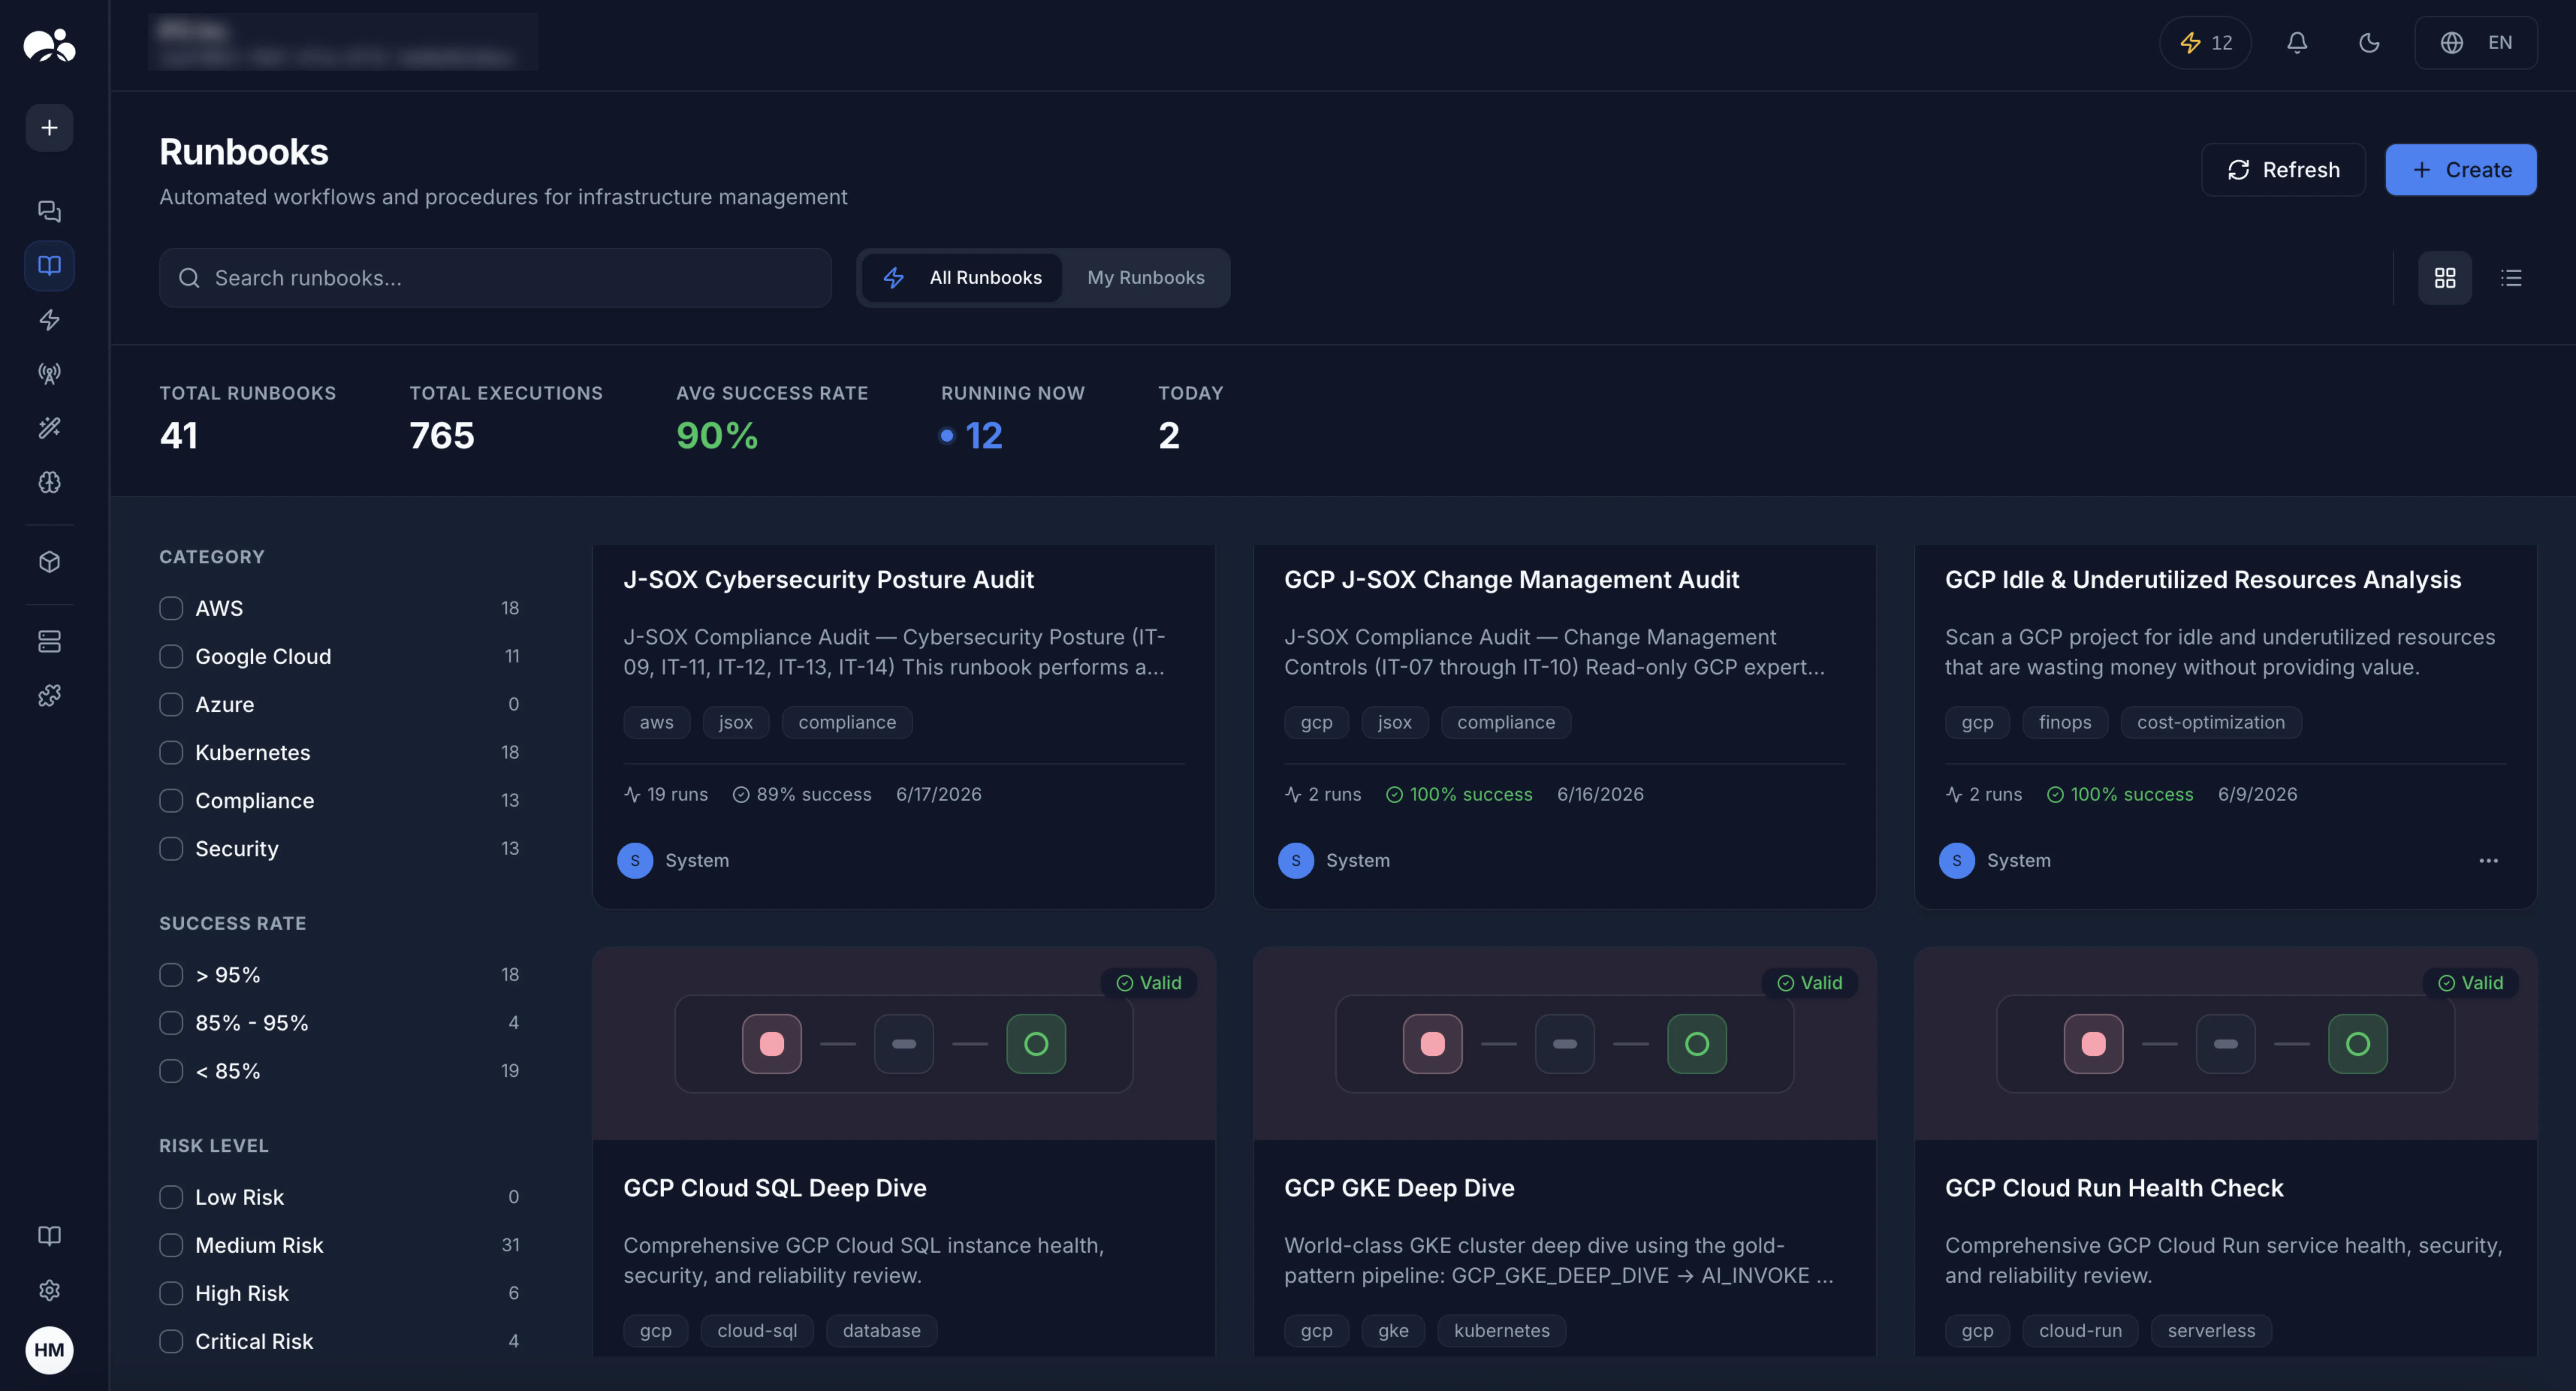The width and height of the screenshot is (2576, 1391).
Task: Open the Runbooks book icon in sidebar
Action: [49, 265]
